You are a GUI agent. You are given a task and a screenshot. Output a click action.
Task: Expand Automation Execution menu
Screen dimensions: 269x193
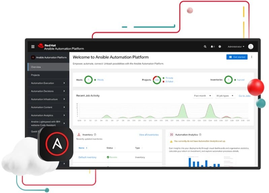coord(48,83)
